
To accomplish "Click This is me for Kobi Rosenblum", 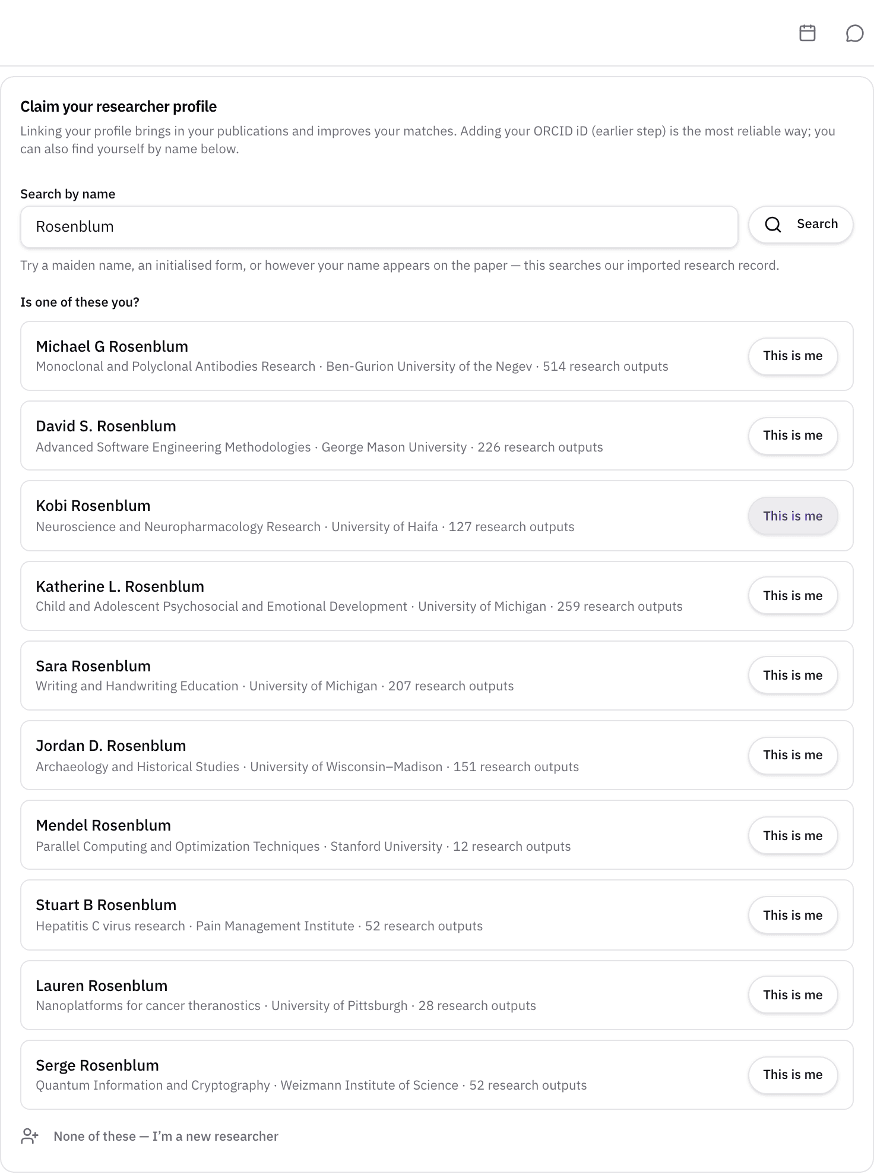I will click(793, 516).
